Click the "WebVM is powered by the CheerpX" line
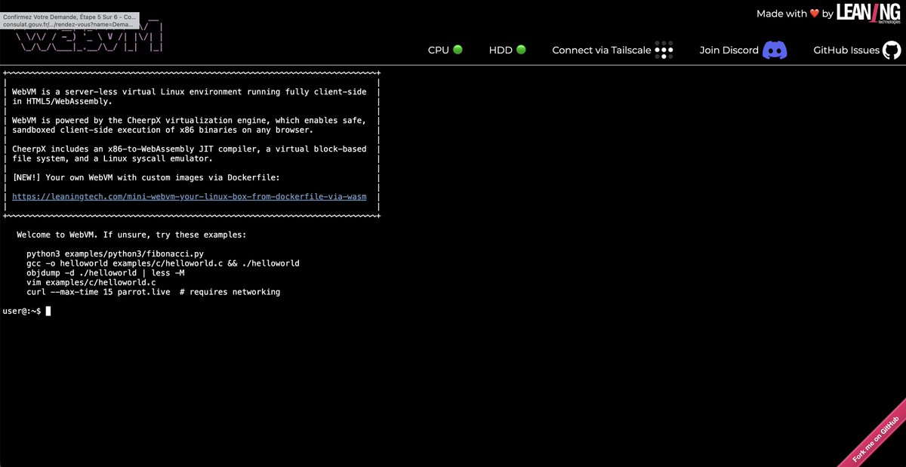The height and width of the screenshot is (467, 906). 190,120
